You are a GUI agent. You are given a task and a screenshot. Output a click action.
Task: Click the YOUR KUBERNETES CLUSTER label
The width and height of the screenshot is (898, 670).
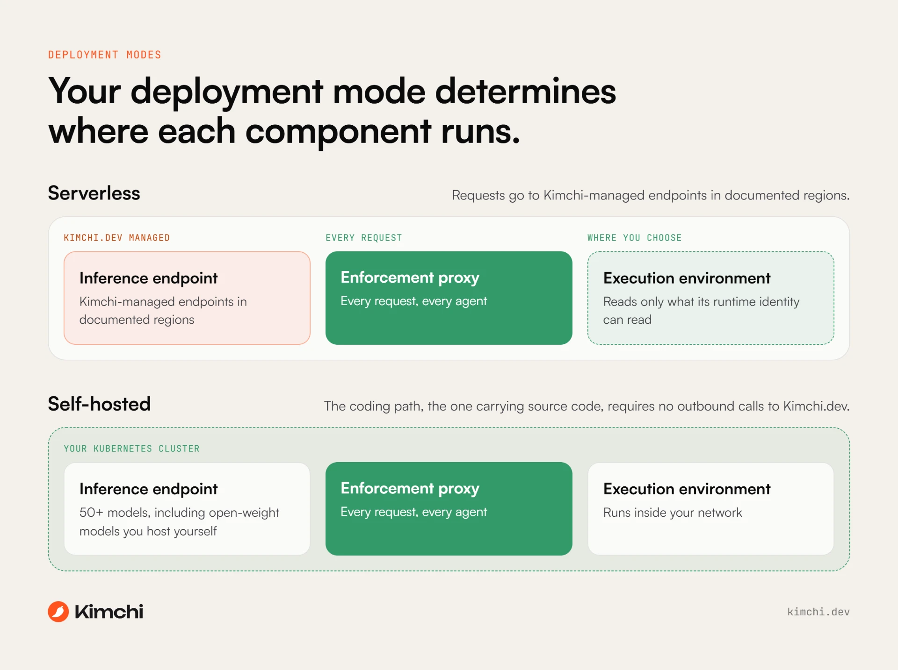132,449
